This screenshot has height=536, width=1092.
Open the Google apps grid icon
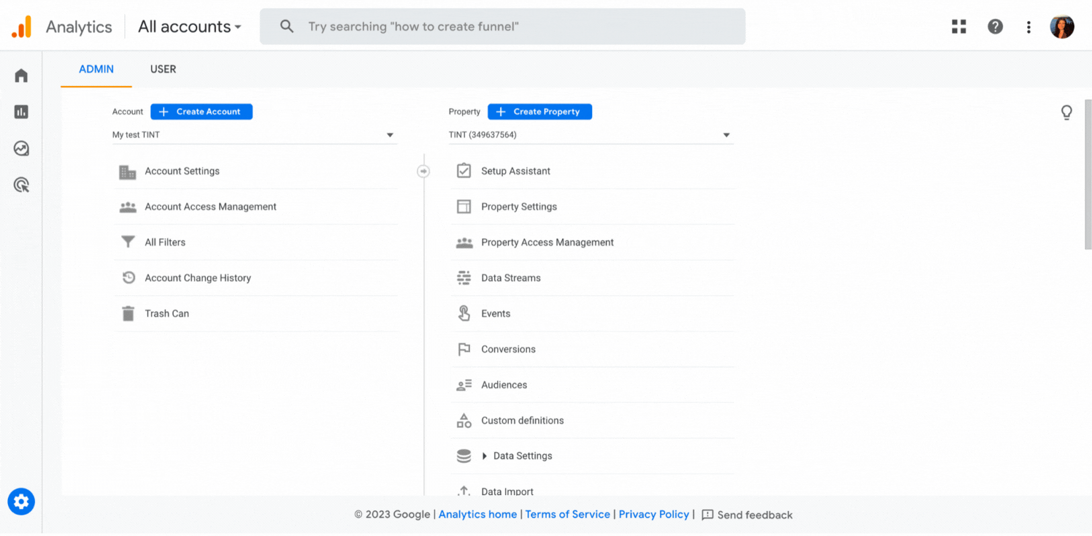(959, 26)
